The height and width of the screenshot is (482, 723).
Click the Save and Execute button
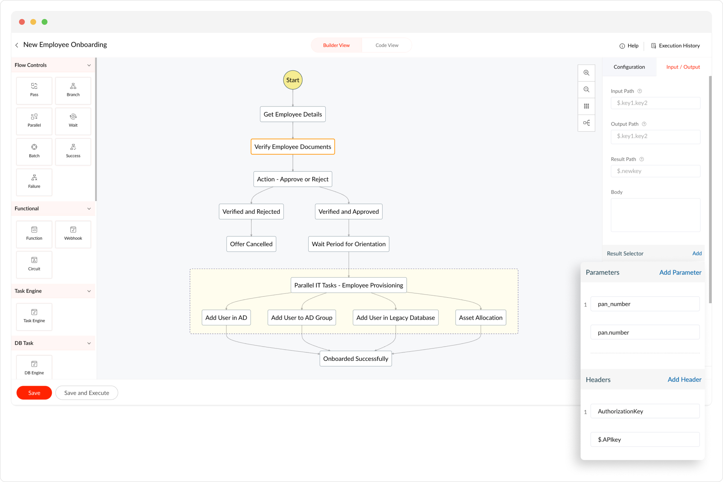[87, 393]
